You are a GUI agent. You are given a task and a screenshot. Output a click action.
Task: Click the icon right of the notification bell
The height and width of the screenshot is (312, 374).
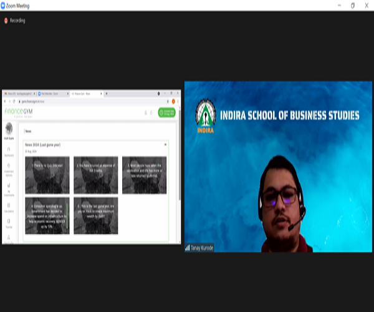(151, 113)
